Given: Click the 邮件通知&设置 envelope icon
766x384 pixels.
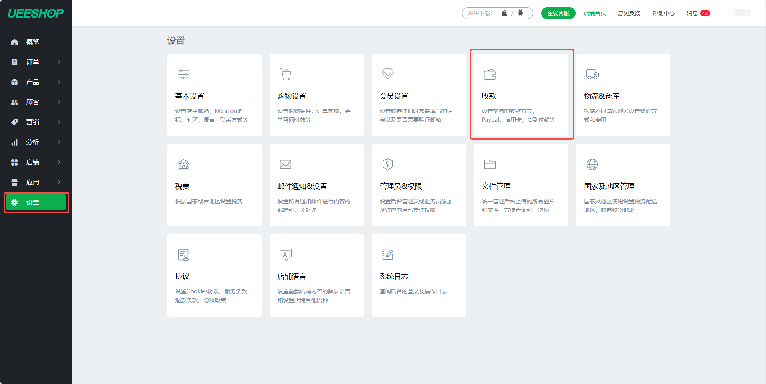Looking at the screenshot, I should point(286,164).
